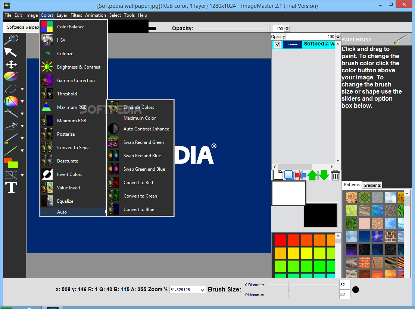Click the Y-Diameter brush slider

pos(289,294)
